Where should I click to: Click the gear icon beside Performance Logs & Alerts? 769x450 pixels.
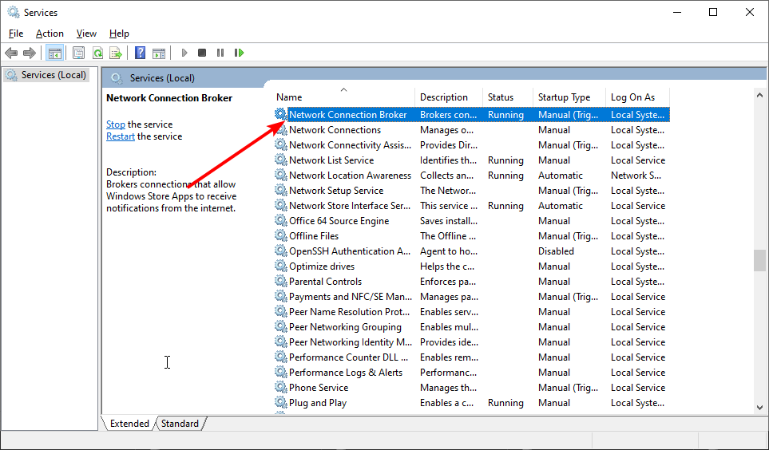coord(280,372)
